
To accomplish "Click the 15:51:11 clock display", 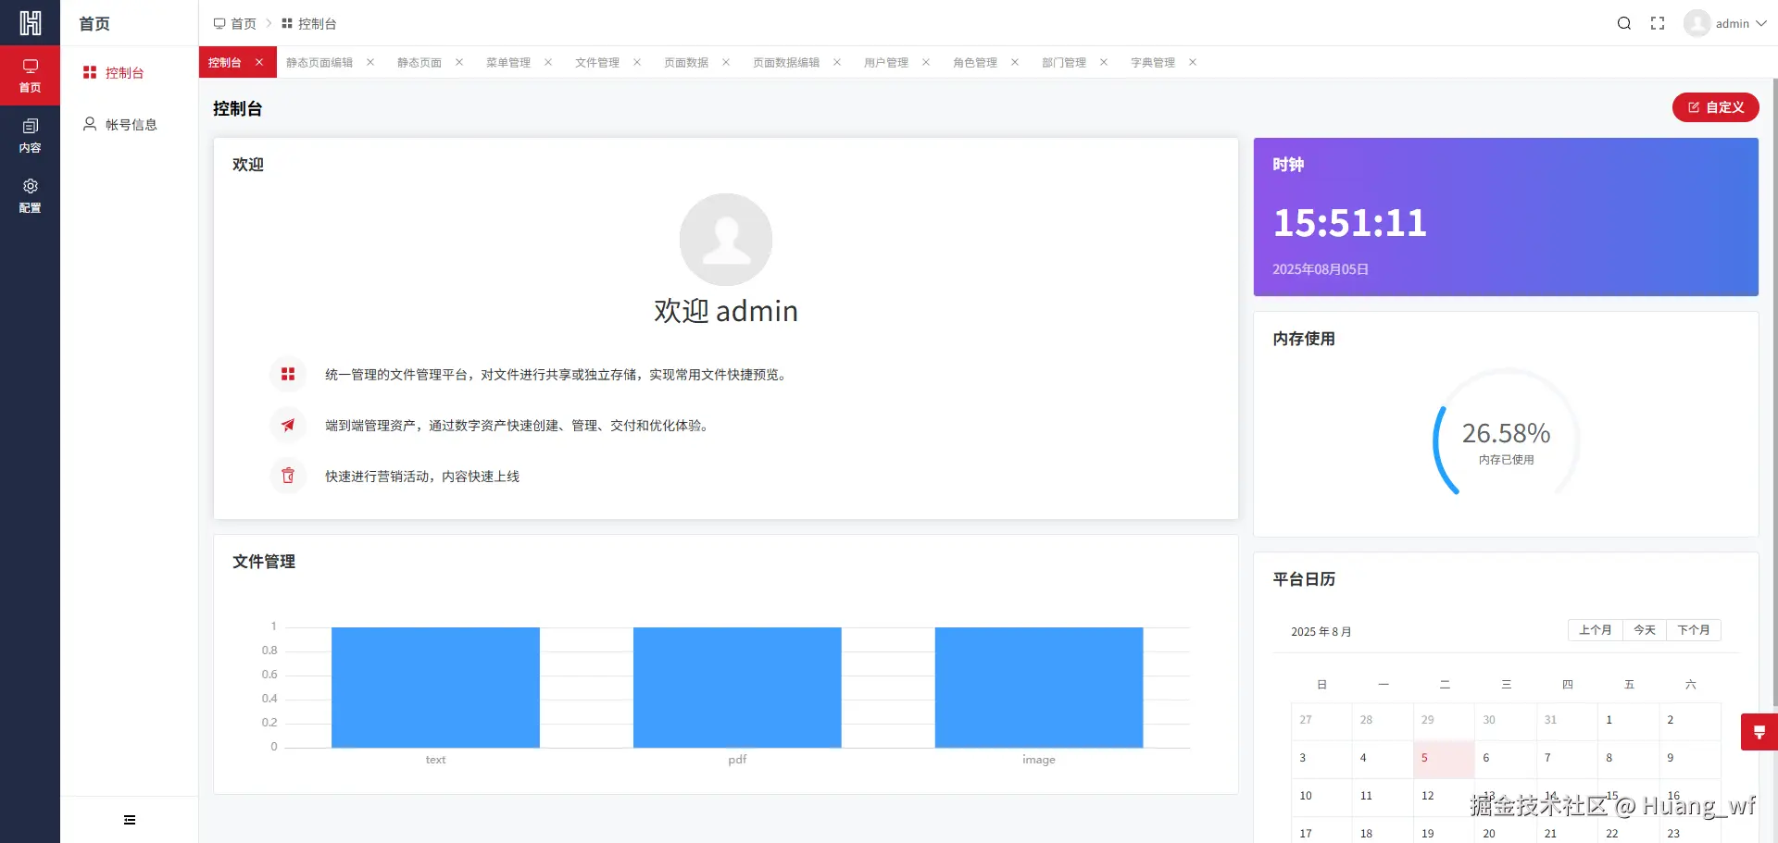I will coord(1349,223).
